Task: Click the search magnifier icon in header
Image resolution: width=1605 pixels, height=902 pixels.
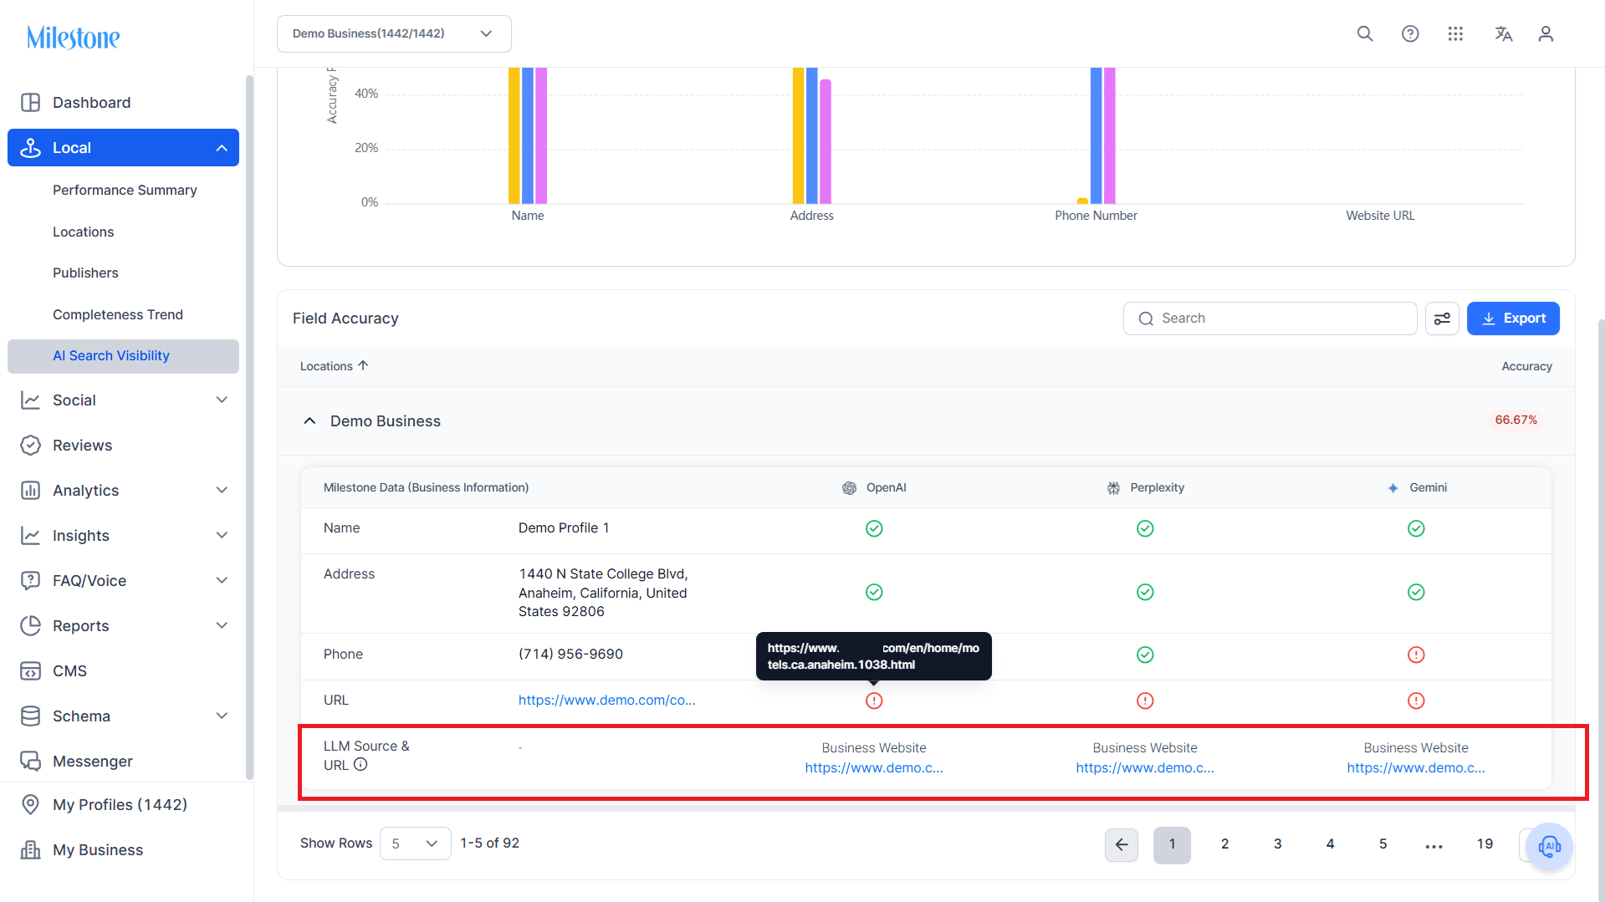Action: point(1365,33)
